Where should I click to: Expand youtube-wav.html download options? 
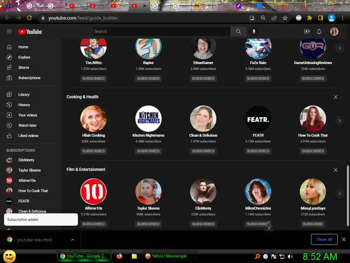pyautogui.click(x=73, y=240)
